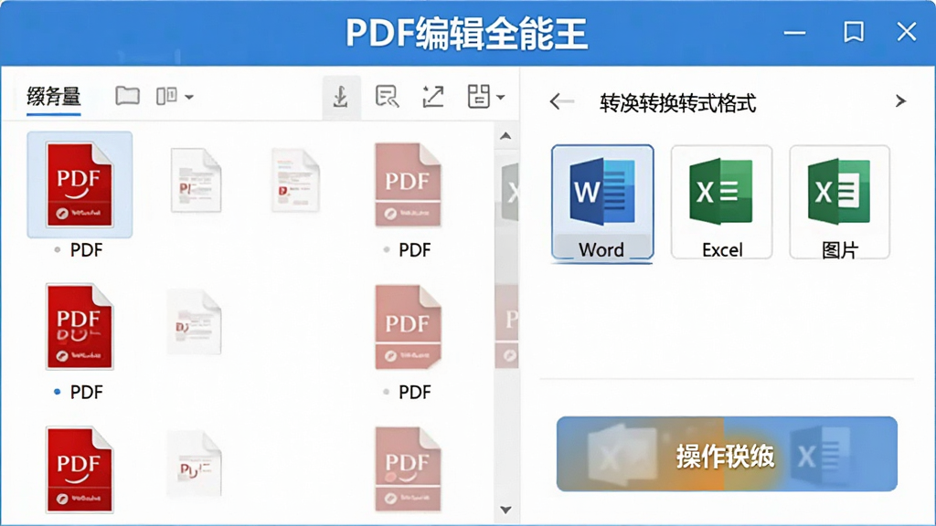Select the red PDF icon in bottom row

pos(80,468)
